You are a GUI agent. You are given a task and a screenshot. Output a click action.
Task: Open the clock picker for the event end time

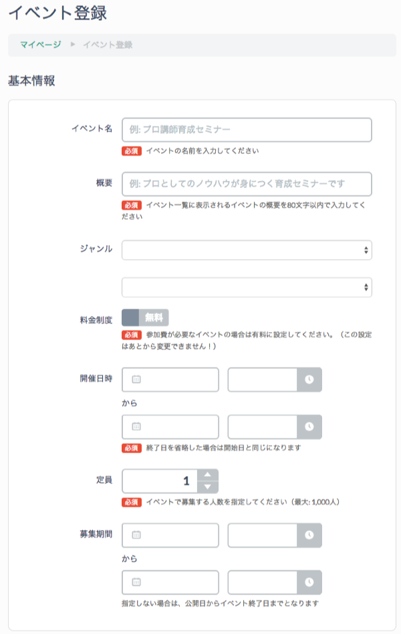pos(309,426)
